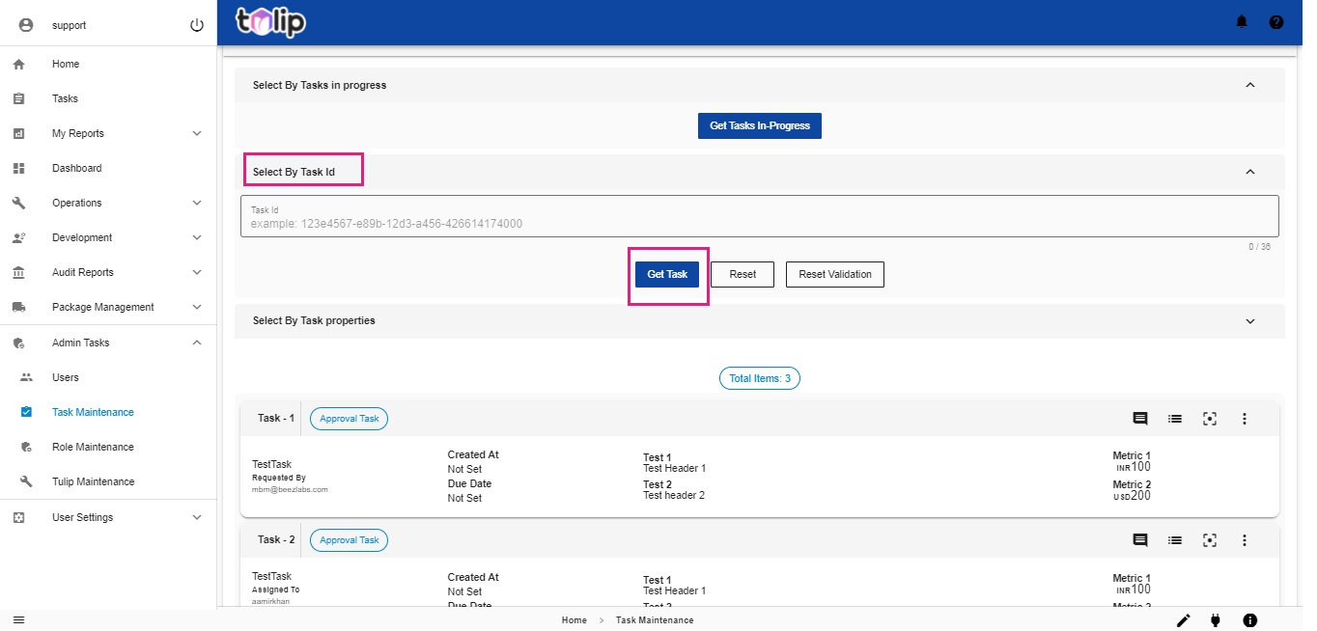The image size is (1317, 631).
Task: Click Get Tasks In-Progress button
Action: pos(760,125)
